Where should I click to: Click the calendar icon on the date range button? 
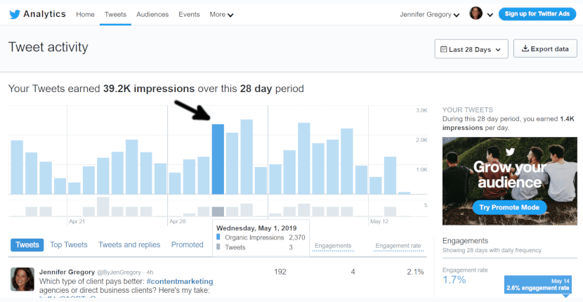(x=443, y=49)
